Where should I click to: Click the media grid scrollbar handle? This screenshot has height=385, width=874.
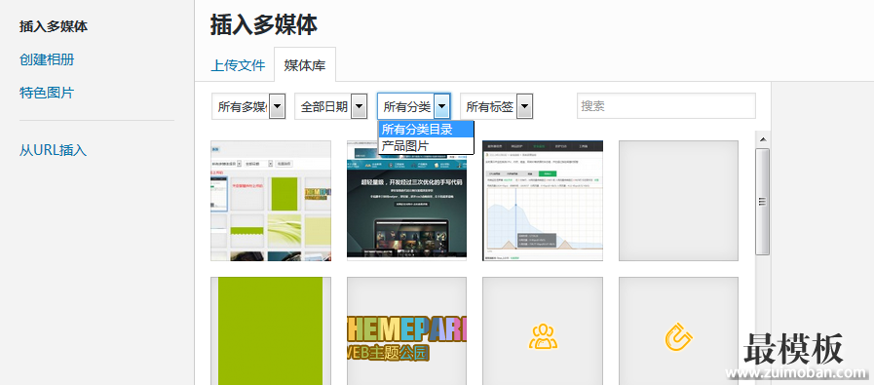(x=763, y=202)
